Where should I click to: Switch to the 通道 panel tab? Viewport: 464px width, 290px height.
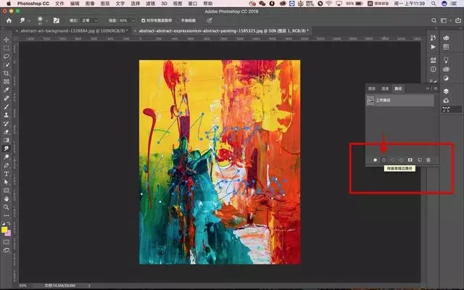point(385,87)
